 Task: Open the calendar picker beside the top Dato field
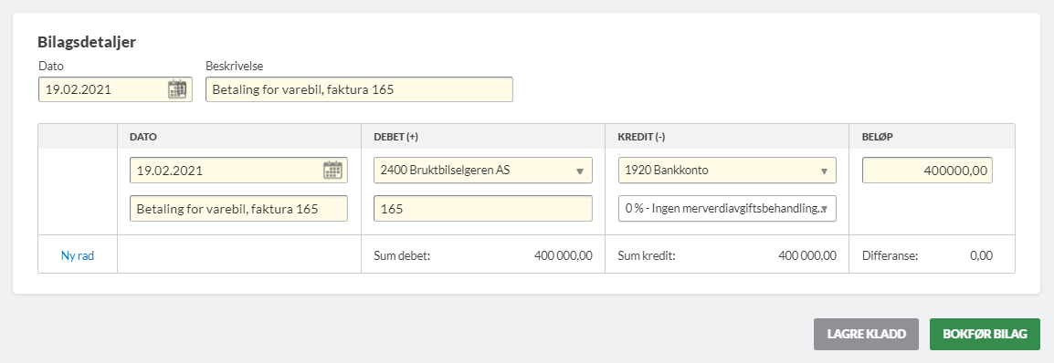click(x=177, y=89)
